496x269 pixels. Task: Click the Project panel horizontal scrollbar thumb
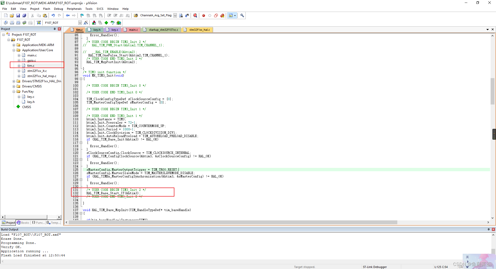coord(26,217)
